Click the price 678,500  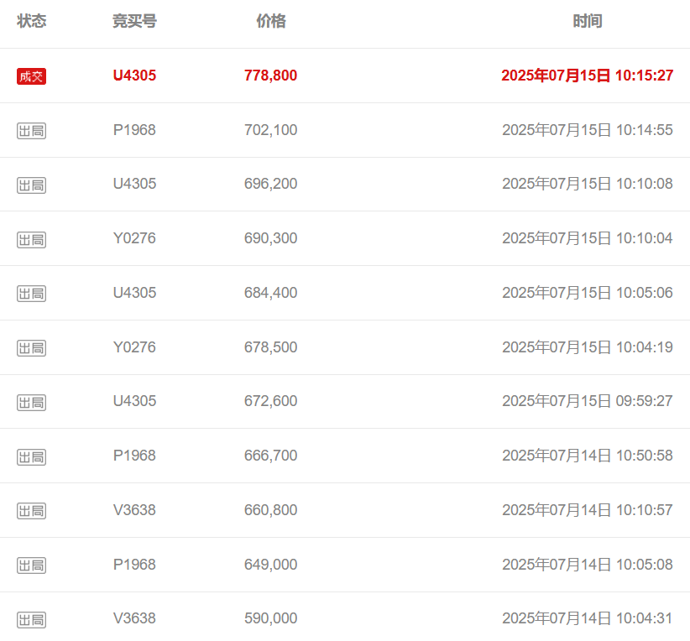pos(270,347)
